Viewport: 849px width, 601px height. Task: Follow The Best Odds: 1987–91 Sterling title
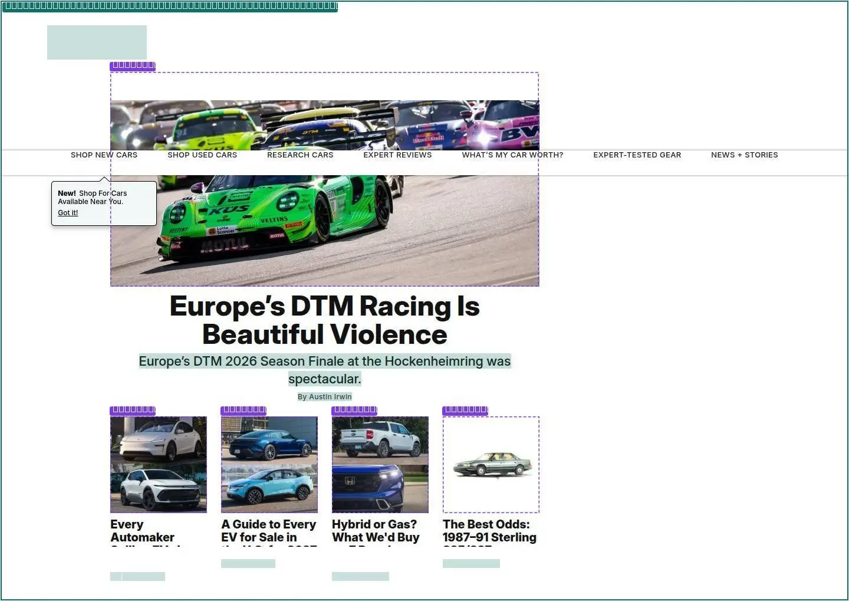tap(490, 531)
